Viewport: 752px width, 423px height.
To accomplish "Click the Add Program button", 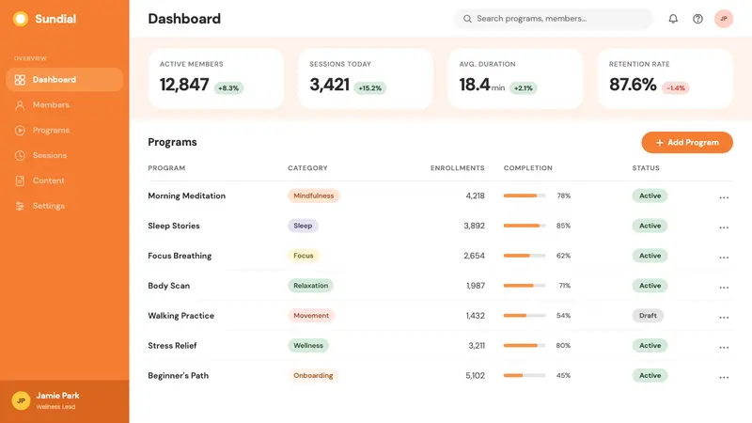I will coord(687,143).
